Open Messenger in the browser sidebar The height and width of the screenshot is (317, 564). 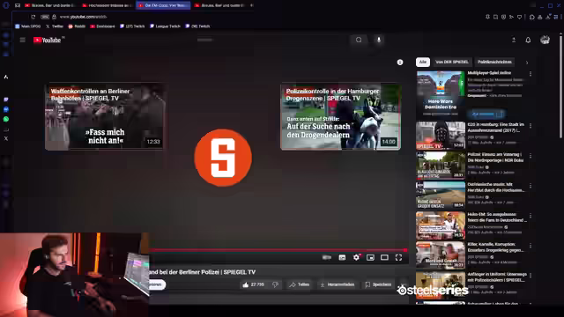[6, 109]
